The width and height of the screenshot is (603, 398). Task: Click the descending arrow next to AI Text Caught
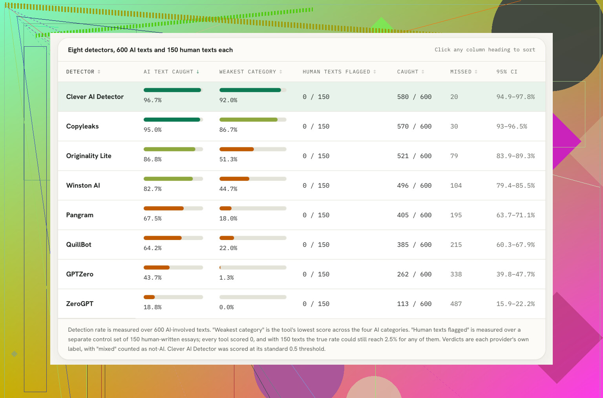[x=198, y=72]
